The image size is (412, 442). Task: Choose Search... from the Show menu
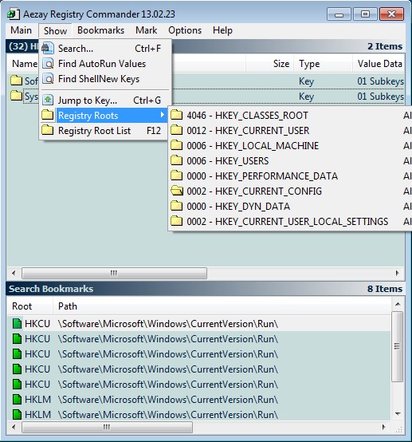click(x=105, y=49)
